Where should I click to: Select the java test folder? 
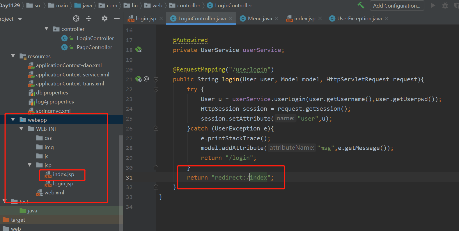[x=32, y=211]
